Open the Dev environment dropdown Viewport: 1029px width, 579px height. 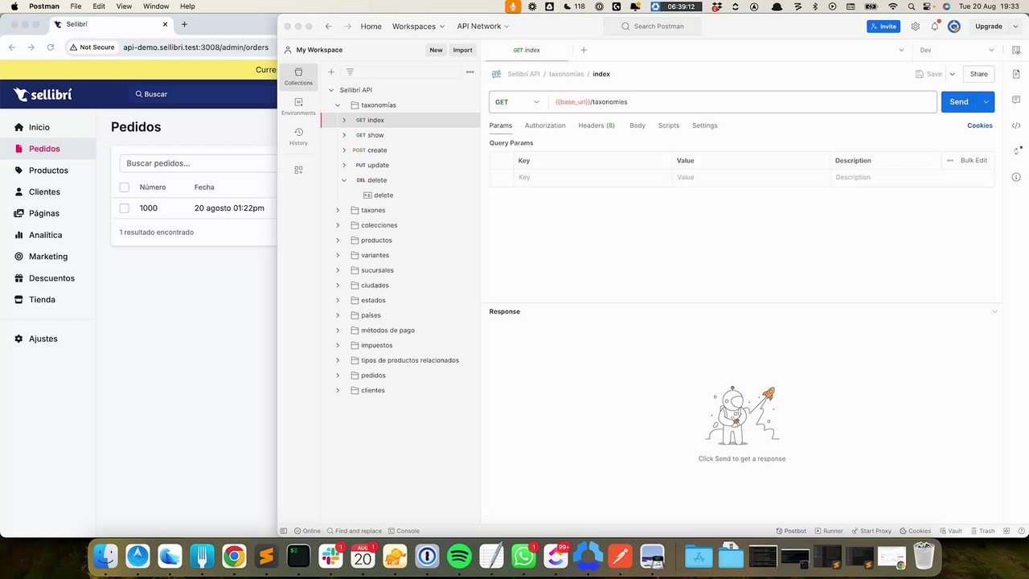pyautogui.click(x=957, y=50)
